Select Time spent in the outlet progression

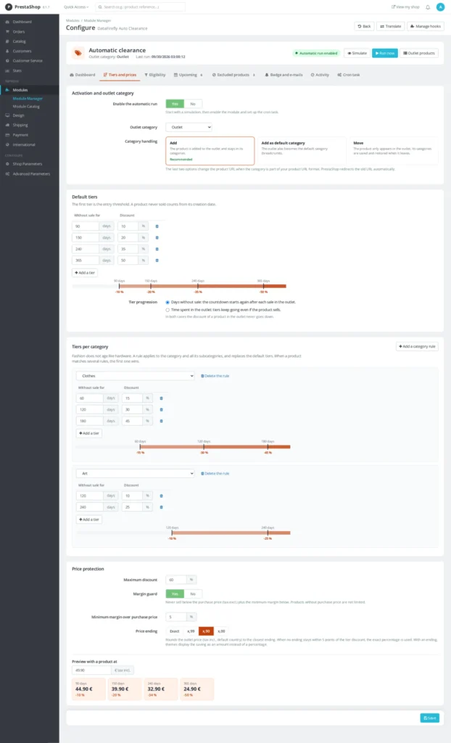pyautogui.click(x=167, y=310)
